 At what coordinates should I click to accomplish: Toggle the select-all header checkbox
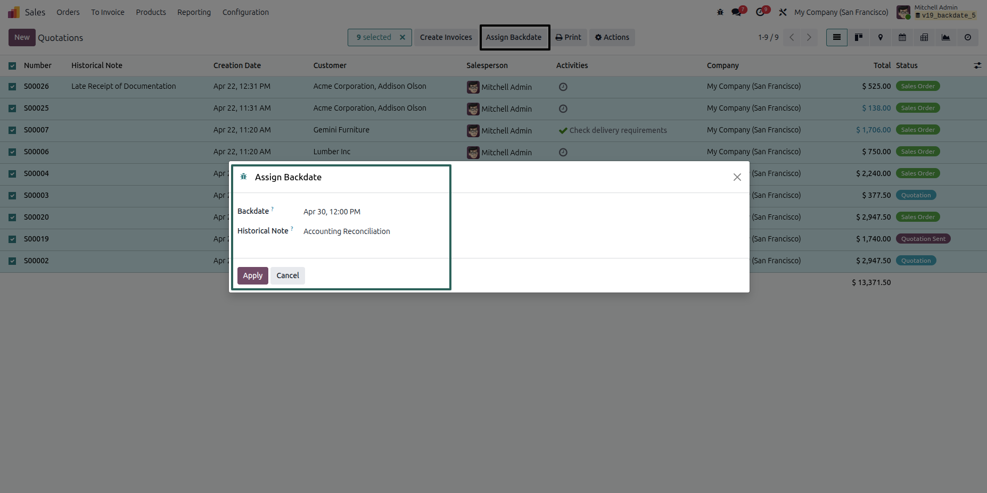tap(12, 66)
